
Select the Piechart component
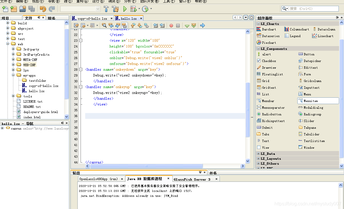(267, 43)
